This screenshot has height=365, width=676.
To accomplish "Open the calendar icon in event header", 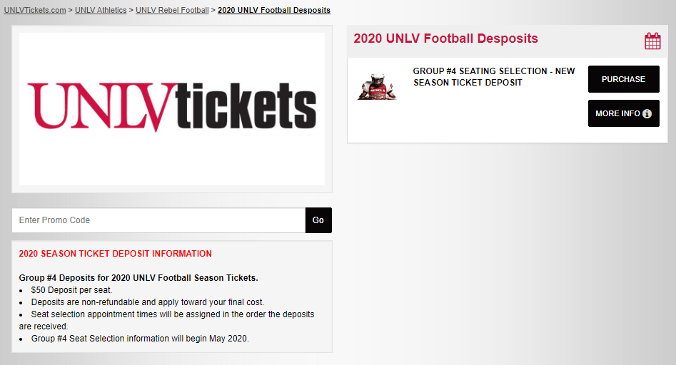I will 652,41.
